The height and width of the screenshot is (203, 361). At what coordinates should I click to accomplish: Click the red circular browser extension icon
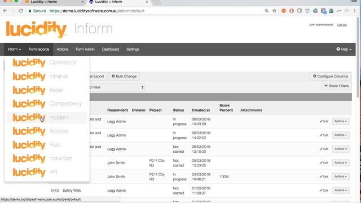click(x=292, y=11)
